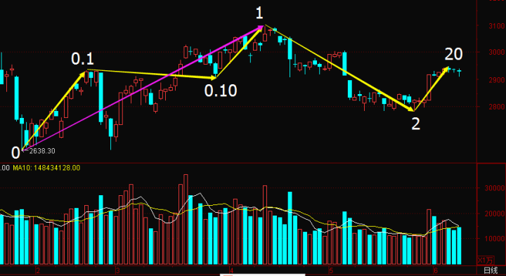Click the tallest cyan volume bar near 30000
This screenshot has height=276, width=506.
[x=290, y=228]
